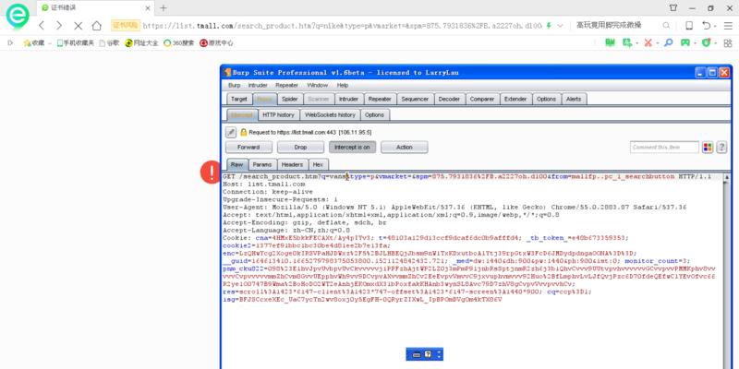Open the Action button menu
Image resolution: width=739 pixels, height=369 pixels.
(405, 148)
